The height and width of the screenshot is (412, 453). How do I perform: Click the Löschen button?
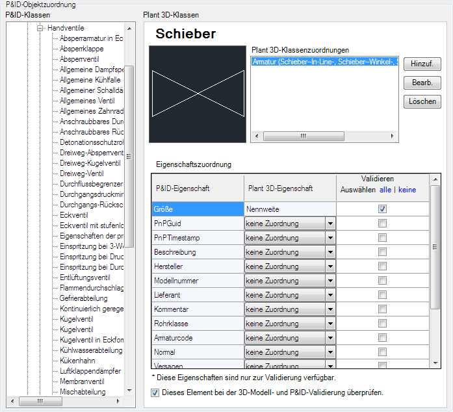pyautogui.click(x=422, y=101)
